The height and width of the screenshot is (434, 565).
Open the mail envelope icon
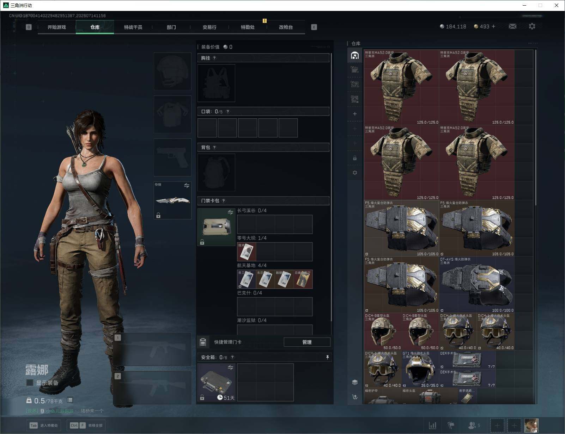[512, 26]
